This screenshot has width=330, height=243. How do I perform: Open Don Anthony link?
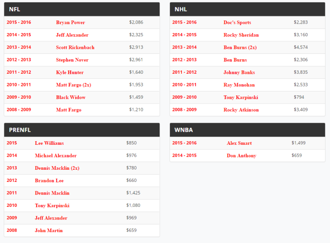click(x=242, y=156)
